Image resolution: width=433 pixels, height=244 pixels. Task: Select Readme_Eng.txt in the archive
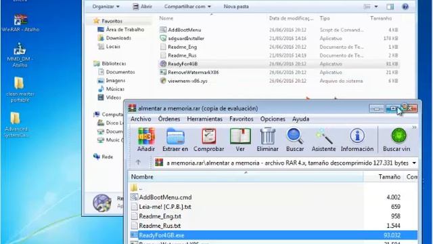click(x=156, y=216)
